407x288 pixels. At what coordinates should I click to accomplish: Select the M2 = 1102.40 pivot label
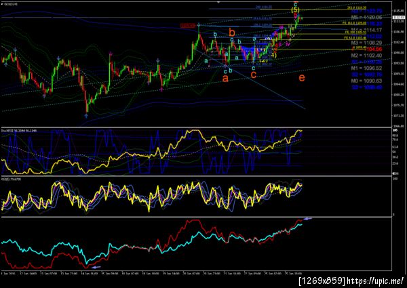point(366,56)
